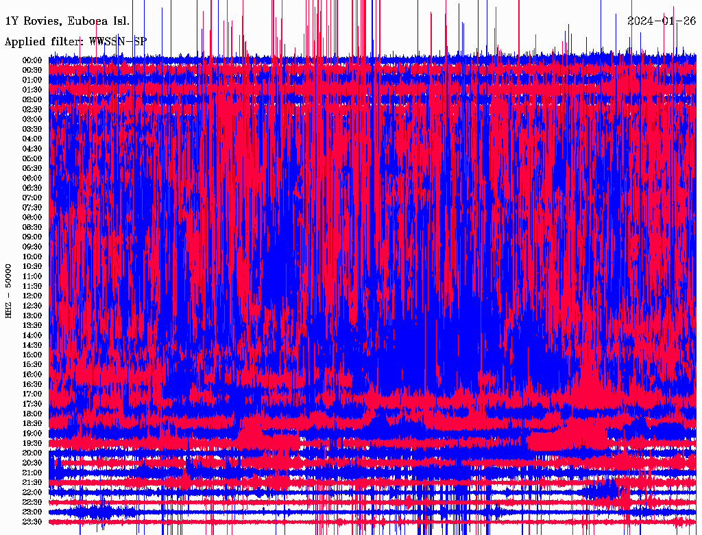
Task: Click the 06:00 time row label
Action: click(x=32, y=178)
